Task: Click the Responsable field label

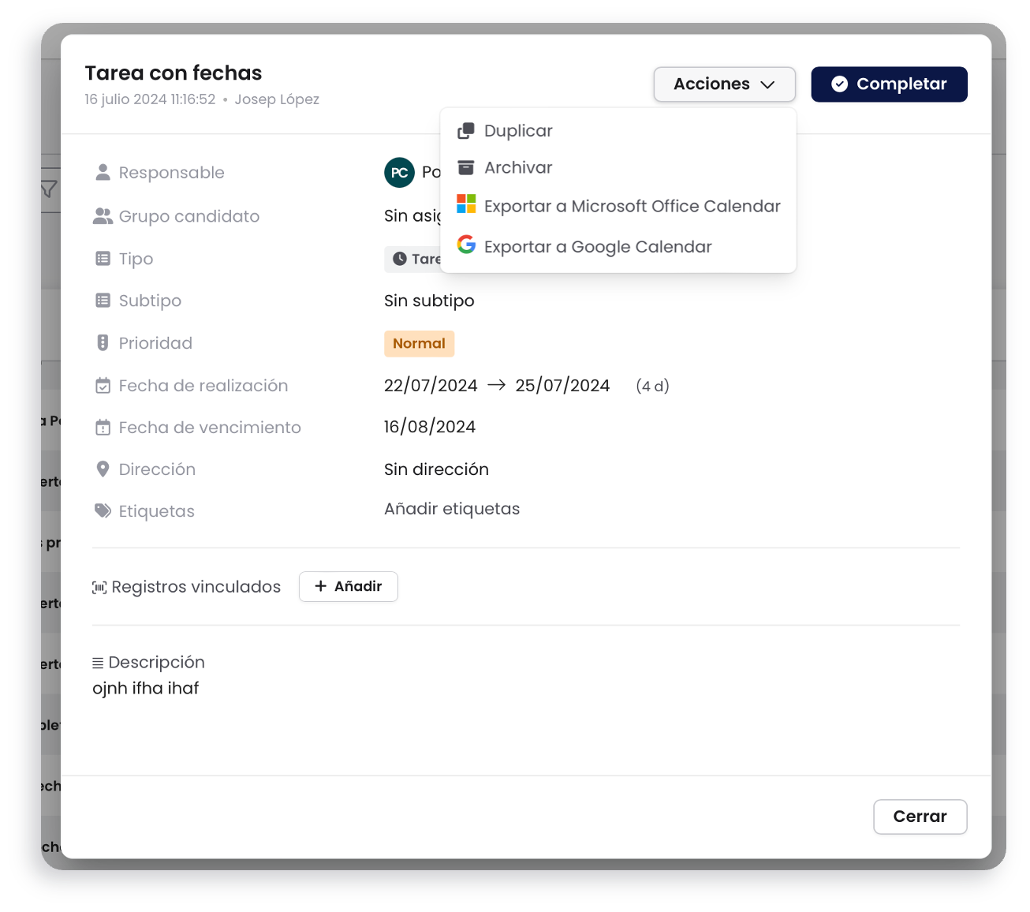Action: pyautogui.click(x=171, y=173)
